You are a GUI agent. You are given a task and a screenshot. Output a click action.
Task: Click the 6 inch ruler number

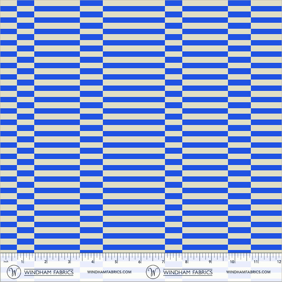[139, 262]
